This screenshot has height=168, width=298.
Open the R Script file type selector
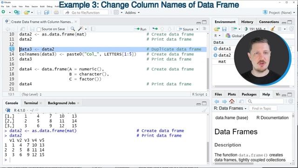click(x=199, y=94)
